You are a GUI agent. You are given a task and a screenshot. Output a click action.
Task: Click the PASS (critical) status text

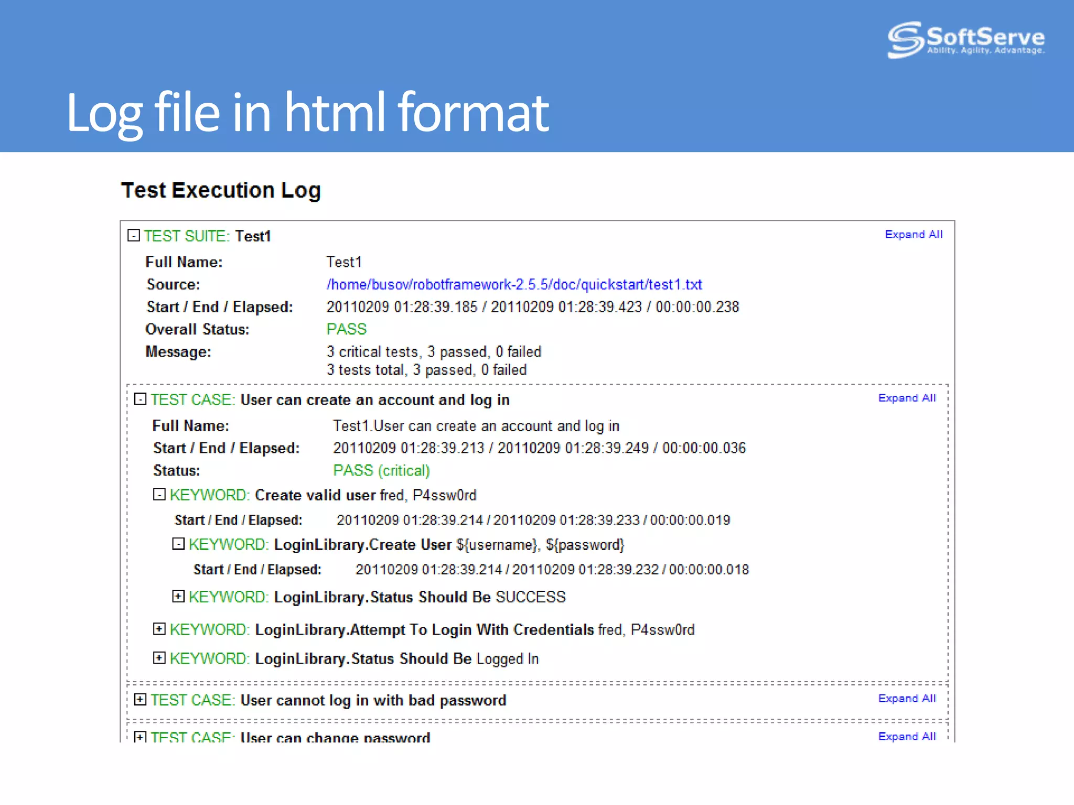pyautogui.click(x=381, y=471)
